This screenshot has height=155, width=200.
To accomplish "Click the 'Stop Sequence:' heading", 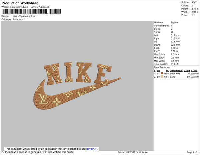I will [162, 67].
